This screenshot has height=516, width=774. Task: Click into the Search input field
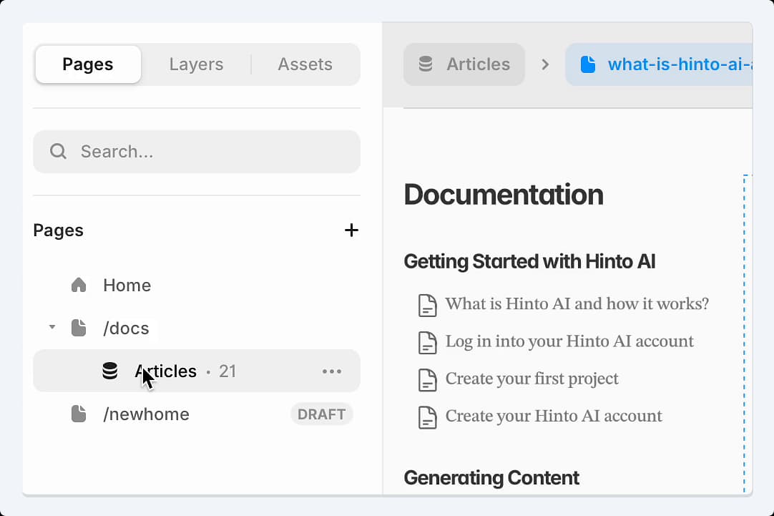tap(197, 152)
